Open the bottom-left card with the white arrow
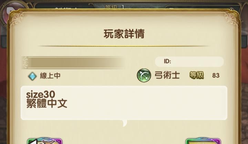Screen dimensions: 248x144 click(x=44, y=141)
